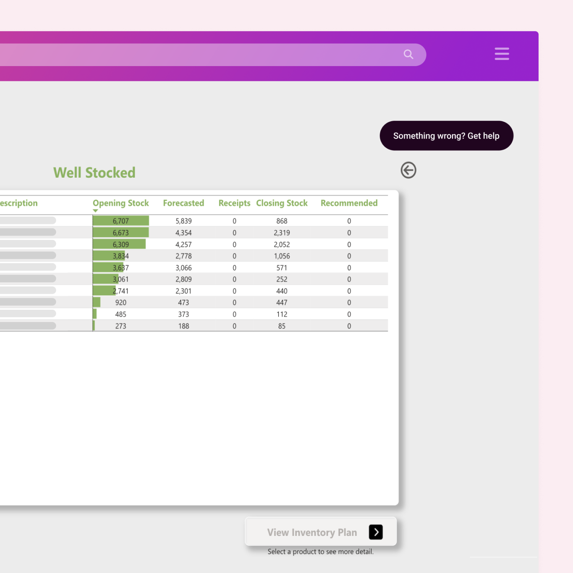Sort by Receipts column header
Viewport: 573px width, 573px height.
(234, 203)
